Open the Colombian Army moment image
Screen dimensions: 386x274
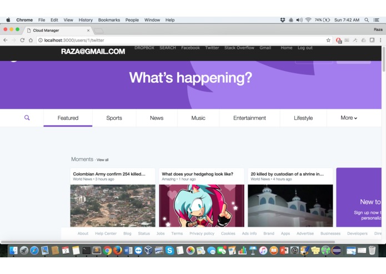coord(113,206)
